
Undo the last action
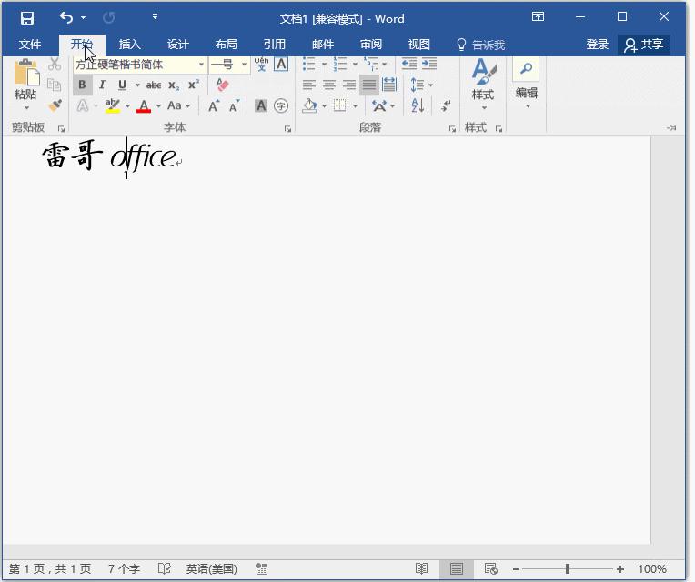(66, 17)
